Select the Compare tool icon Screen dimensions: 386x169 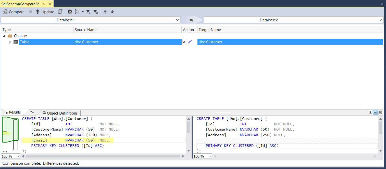point(5,12)
